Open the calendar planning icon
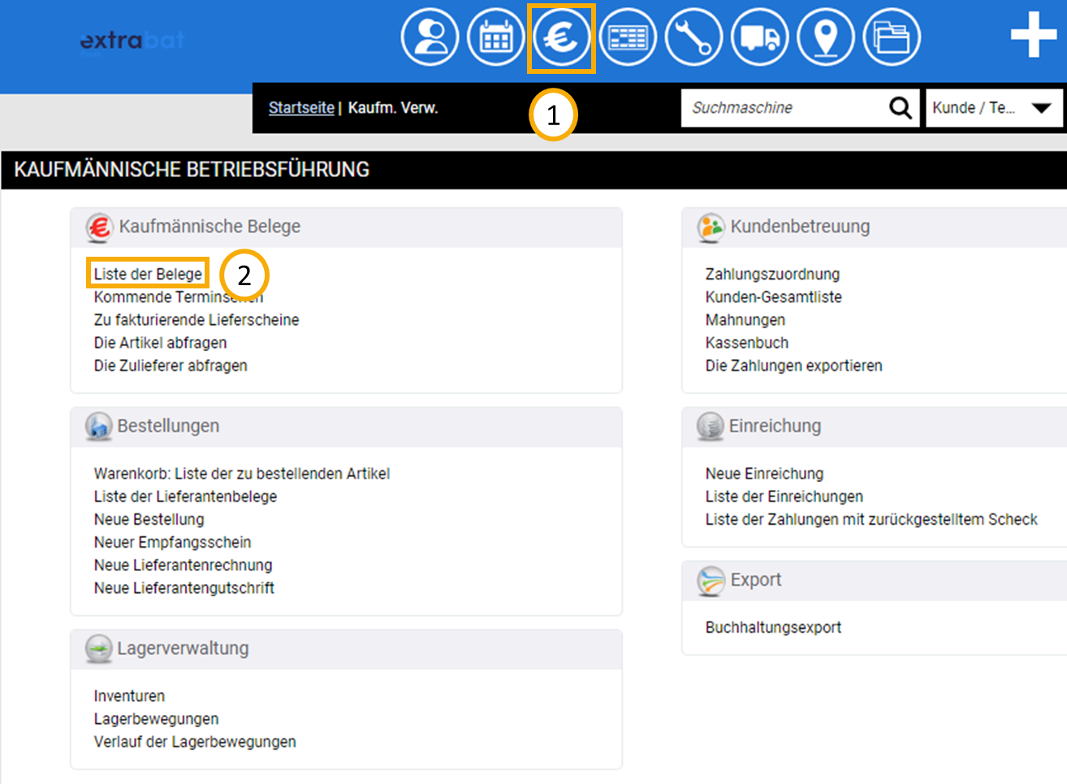The height and width of the screenshot is (784, 1067). (495, 37)
